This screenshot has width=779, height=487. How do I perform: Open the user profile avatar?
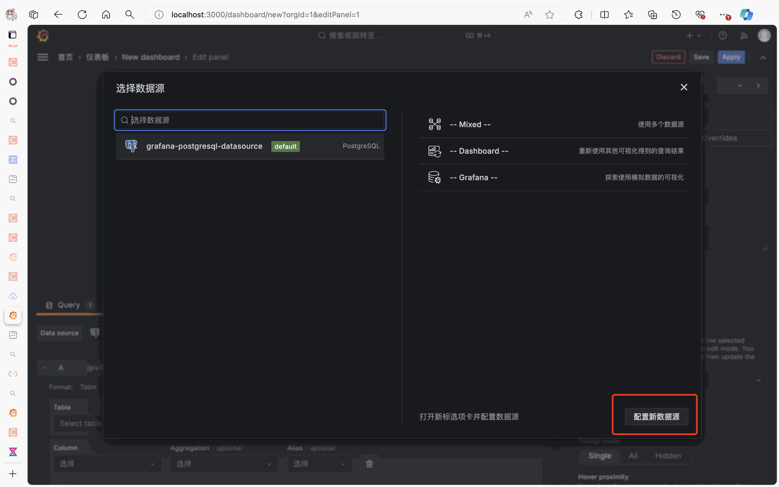pos(764,36)
